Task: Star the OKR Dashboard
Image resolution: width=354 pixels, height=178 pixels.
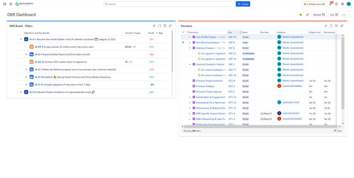Action: [x=301, y=15]
